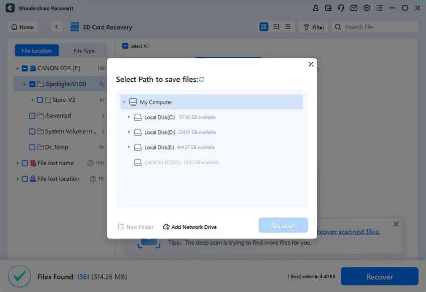This screenshot has width=426, height=292.
Task: Check the .fseventsd folder checkbox
Action: click(x=32, y=115)
